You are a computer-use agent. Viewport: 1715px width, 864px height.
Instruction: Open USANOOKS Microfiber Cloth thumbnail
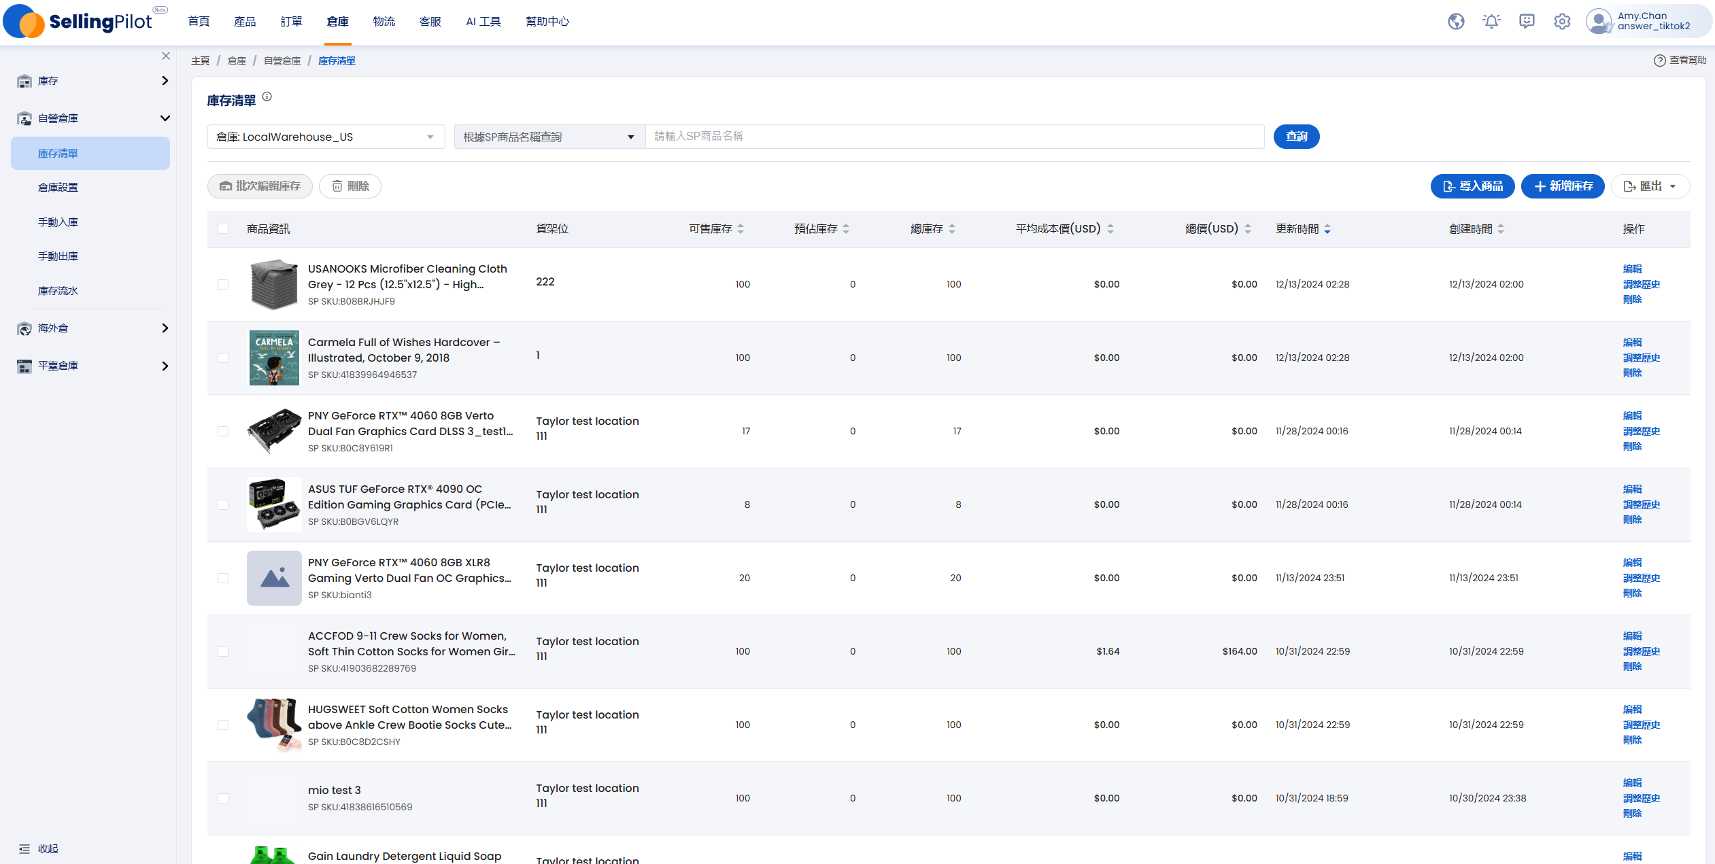274,284
